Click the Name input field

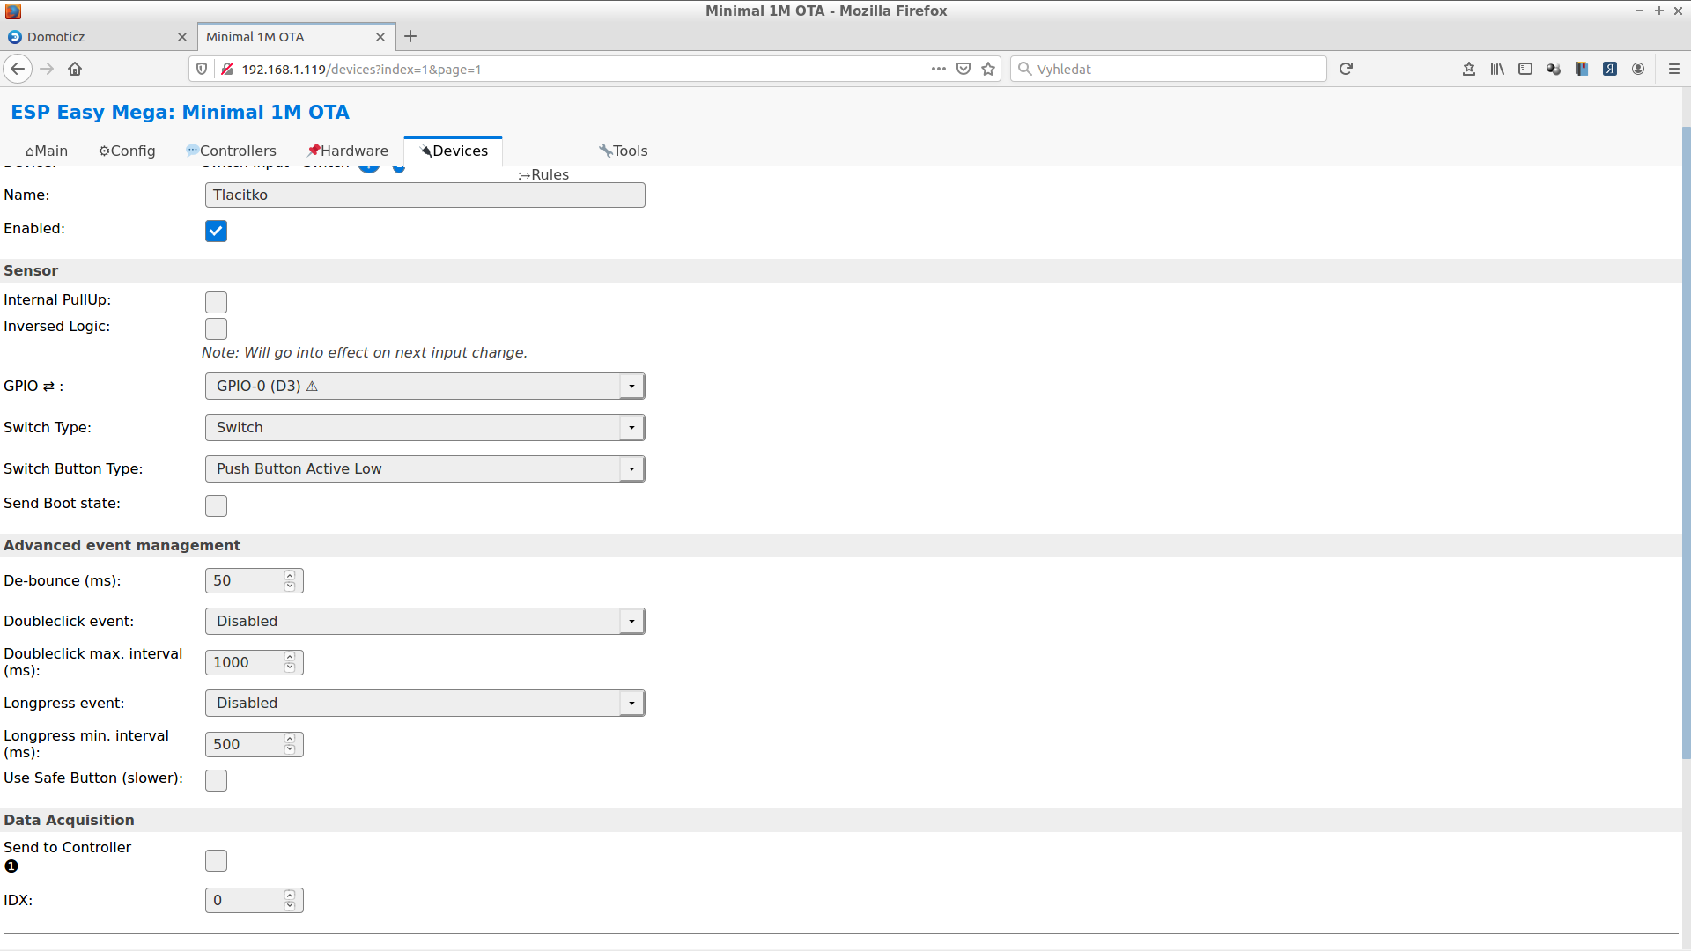[x=424, y=195]
